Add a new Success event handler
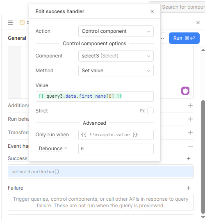Screen dimensions: 205x220 point(189,158)
